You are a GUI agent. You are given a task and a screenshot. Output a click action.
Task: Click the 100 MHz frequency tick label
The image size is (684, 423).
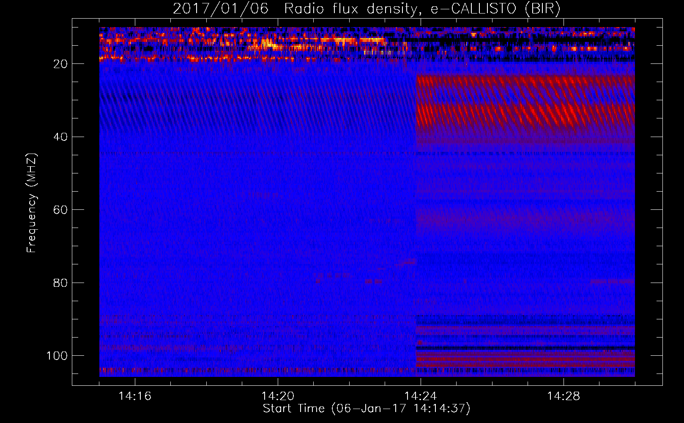click(57, 356)
